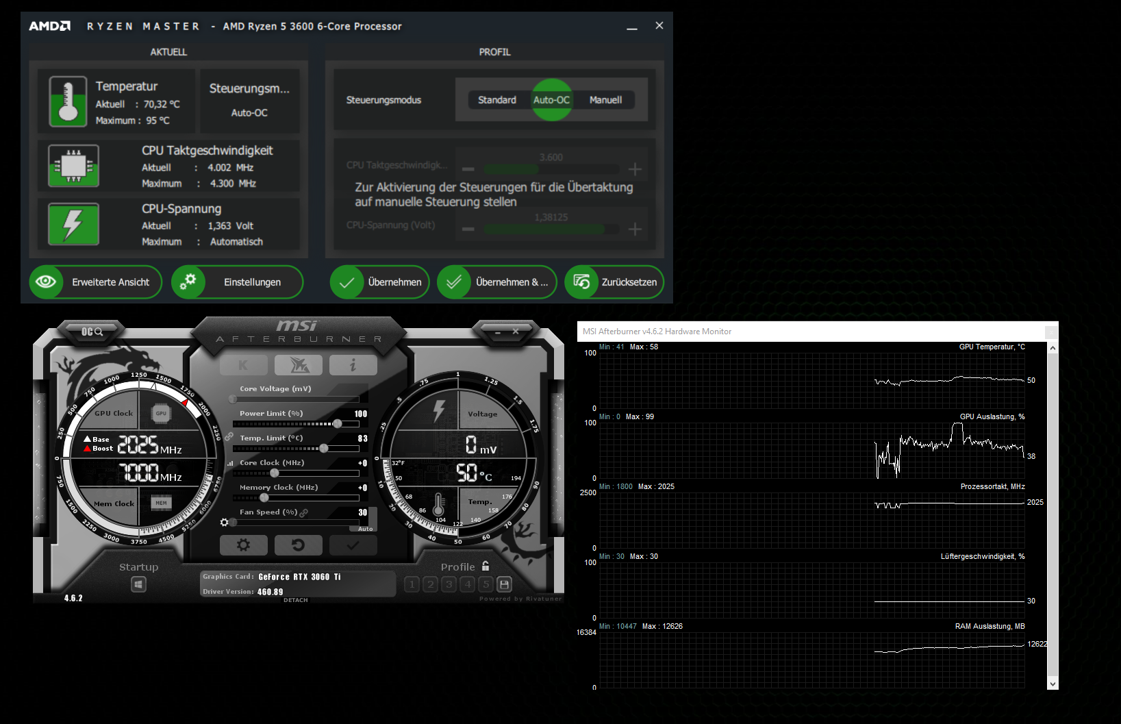Image resolution: width=1121 pixels, height=724 pixels.
Task: Select Auto-OC control mode
Action: [552, 100]
